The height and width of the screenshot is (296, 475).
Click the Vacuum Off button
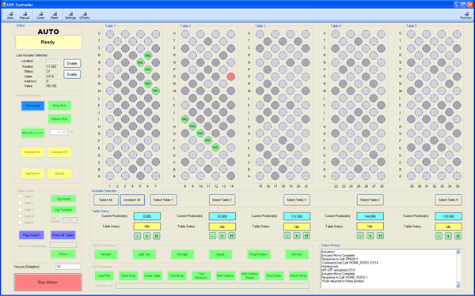(59, 152)
